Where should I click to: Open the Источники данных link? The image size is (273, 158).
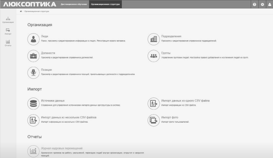[x=53, y=100]
